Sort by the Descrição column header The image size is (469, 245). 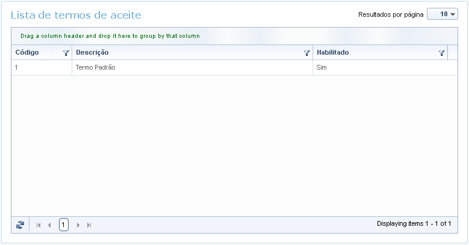click(92, 53)
